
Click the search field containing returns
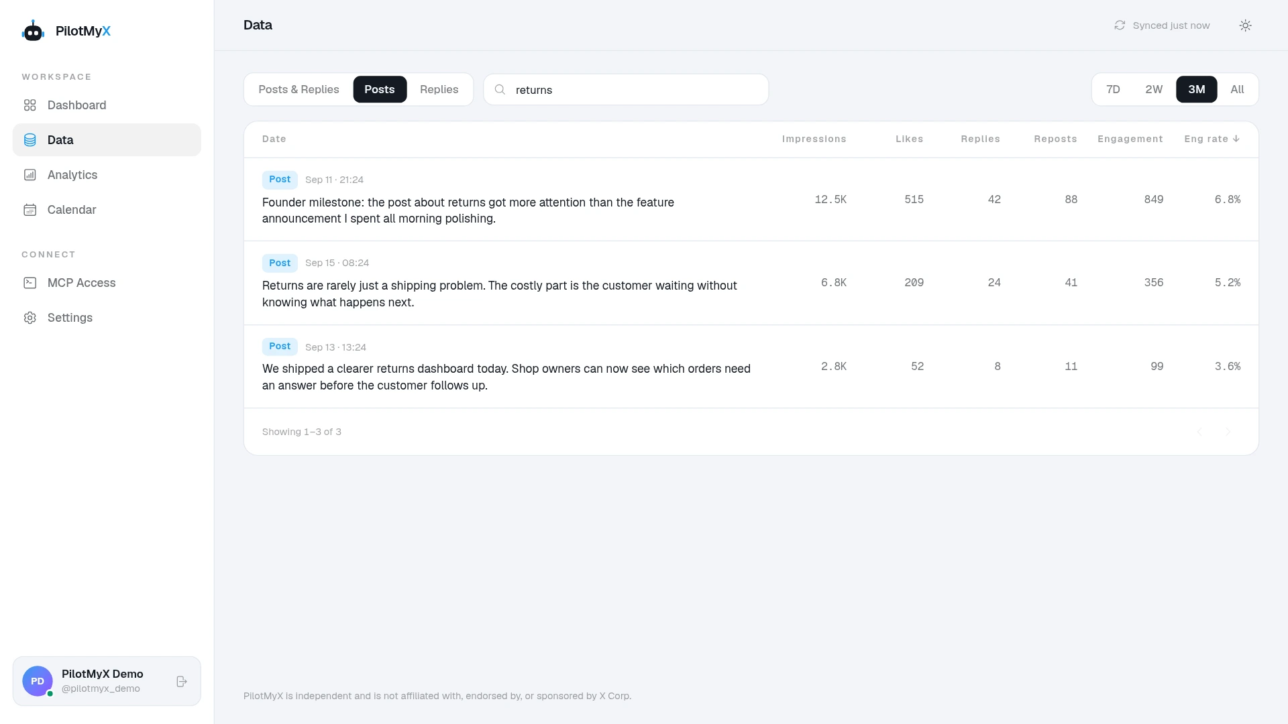pyautogui.click(x=626, y=90)
